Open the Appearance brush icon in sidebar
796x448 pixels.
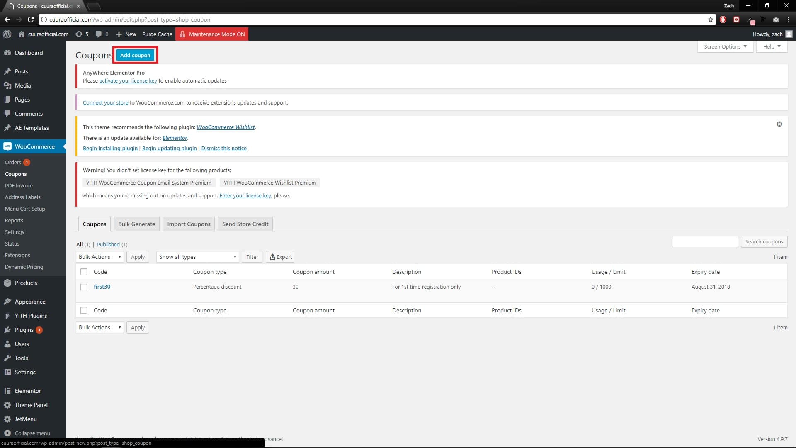(7, 302)
